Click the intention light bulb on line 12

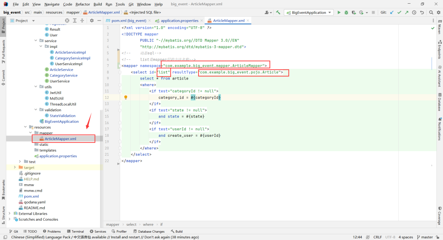tap(126, 97)
